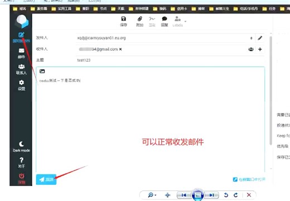Toggle Dark mode in the sidebar
Viewport: 290px width, 201px height.
[x=21, y=146]
